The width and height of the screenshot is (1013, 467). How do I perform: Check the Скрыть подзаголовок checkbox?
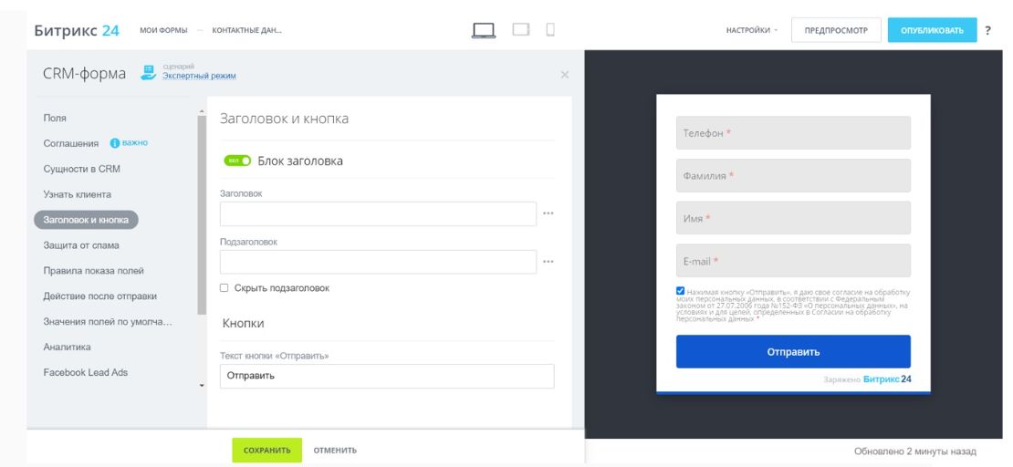point(225,288)
